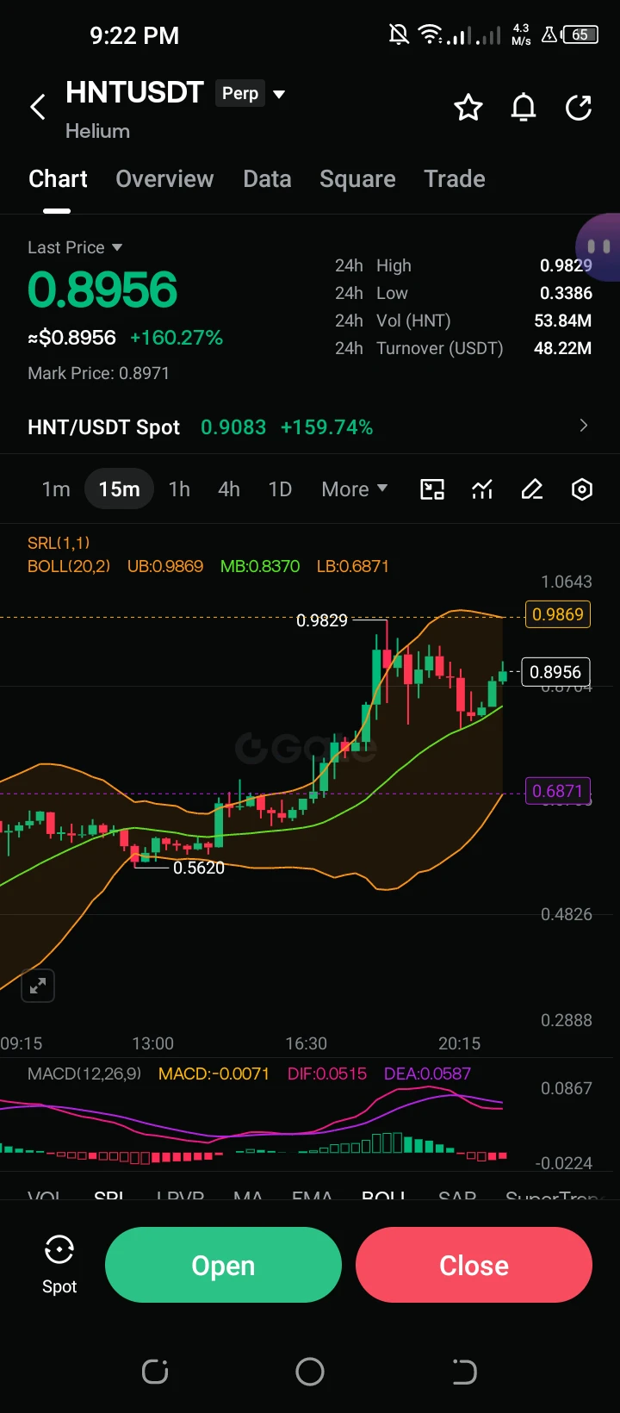
Task: Tap the spot price 0.9083
Action: tap(233, 427)
